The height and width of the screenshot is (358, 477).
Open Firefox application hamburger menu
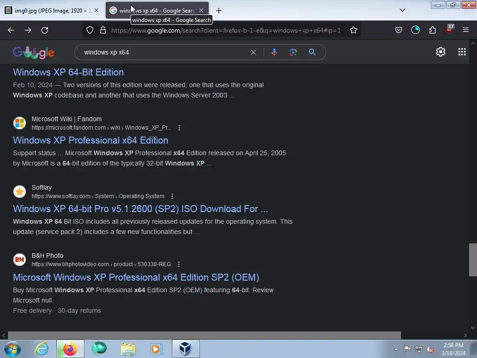pyautogui.click(x=466, y=30)
